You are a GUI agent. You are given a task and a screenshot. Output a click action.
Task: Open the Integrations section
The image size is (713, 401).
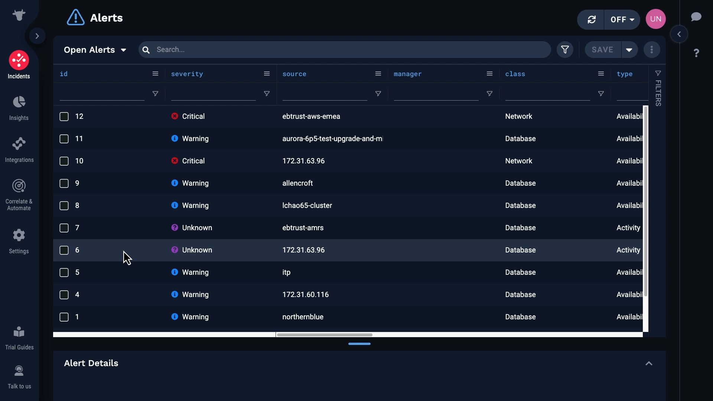[x=19, y=150]
